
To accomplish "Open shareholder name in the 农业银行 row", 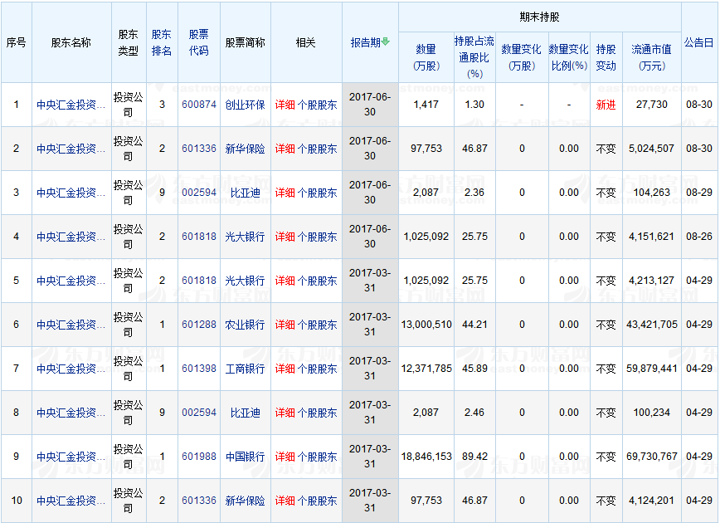I will pos(71,325).
